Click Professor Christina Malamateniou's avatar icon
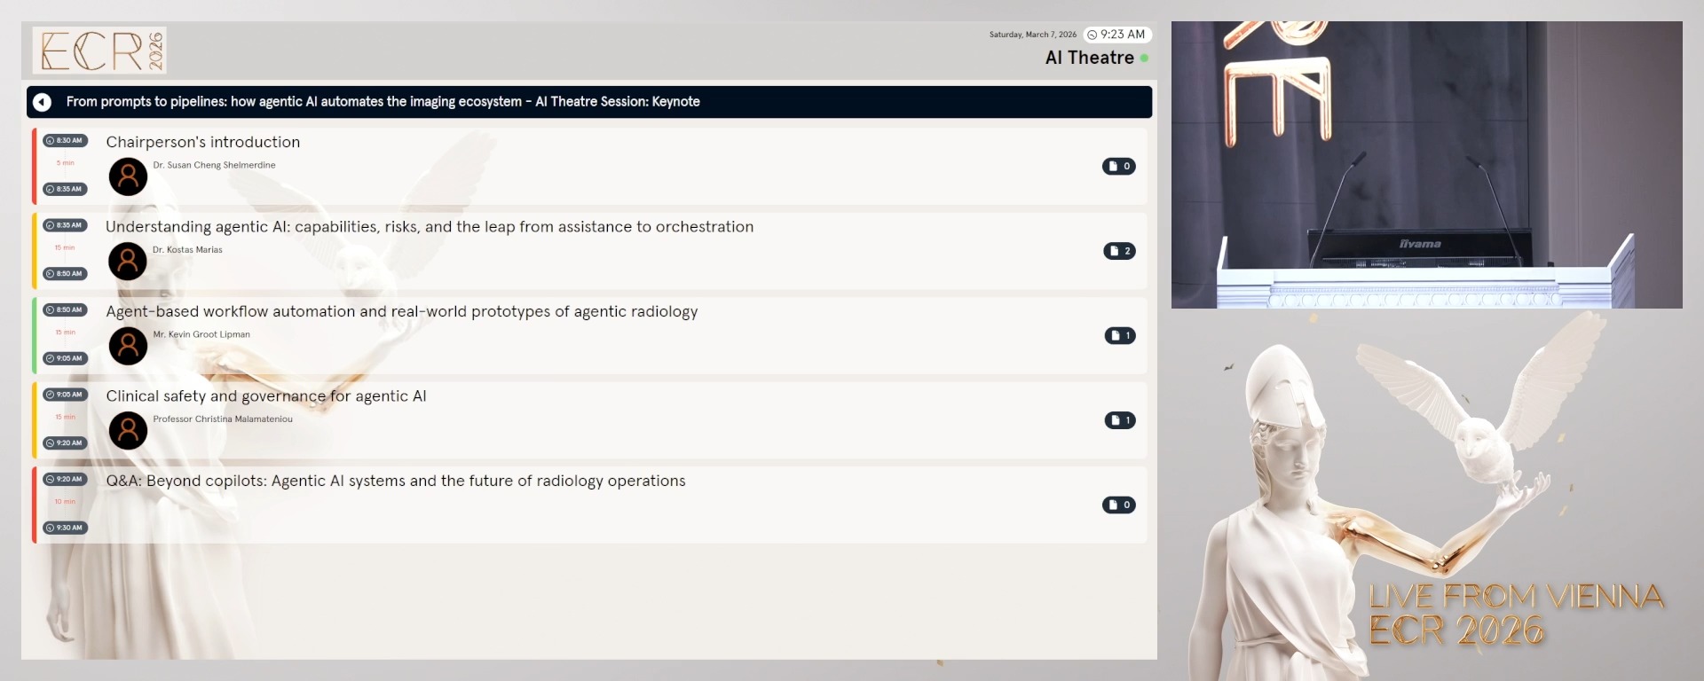The image size is (1704, 681). coord(128,431)
